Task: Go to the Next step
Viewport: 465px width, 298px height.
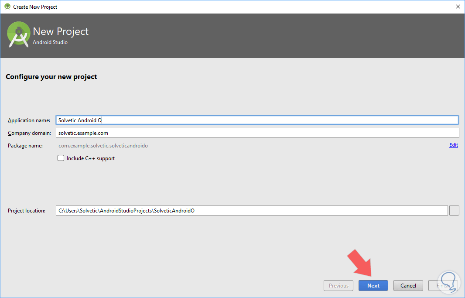Action: (373, 285)
